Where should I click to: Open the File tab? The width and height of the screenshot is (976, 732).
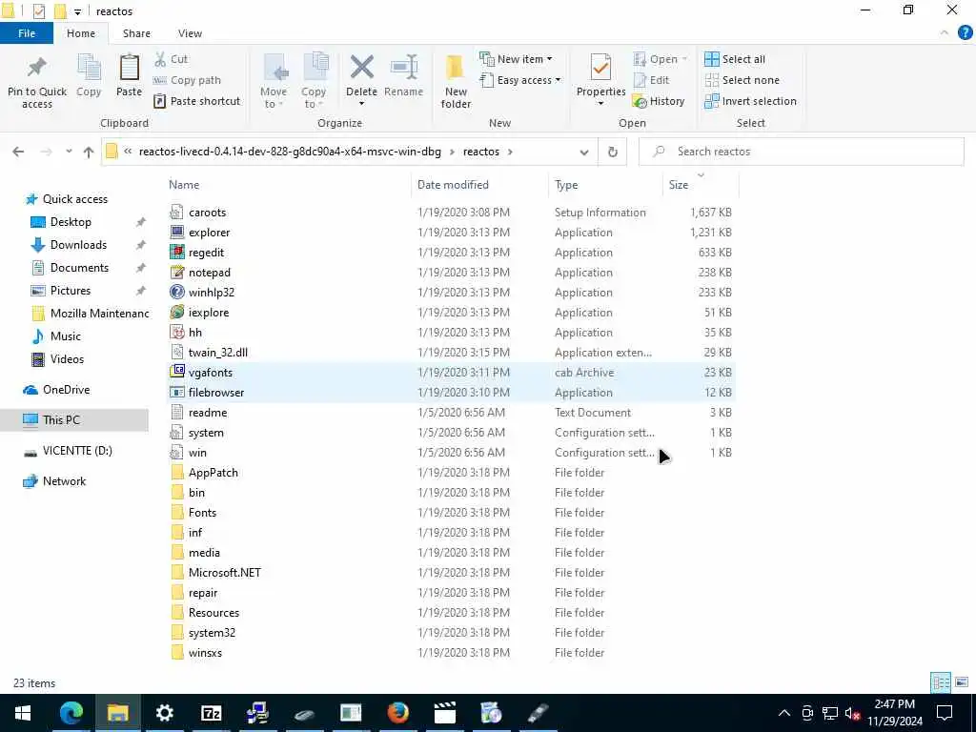27,33
